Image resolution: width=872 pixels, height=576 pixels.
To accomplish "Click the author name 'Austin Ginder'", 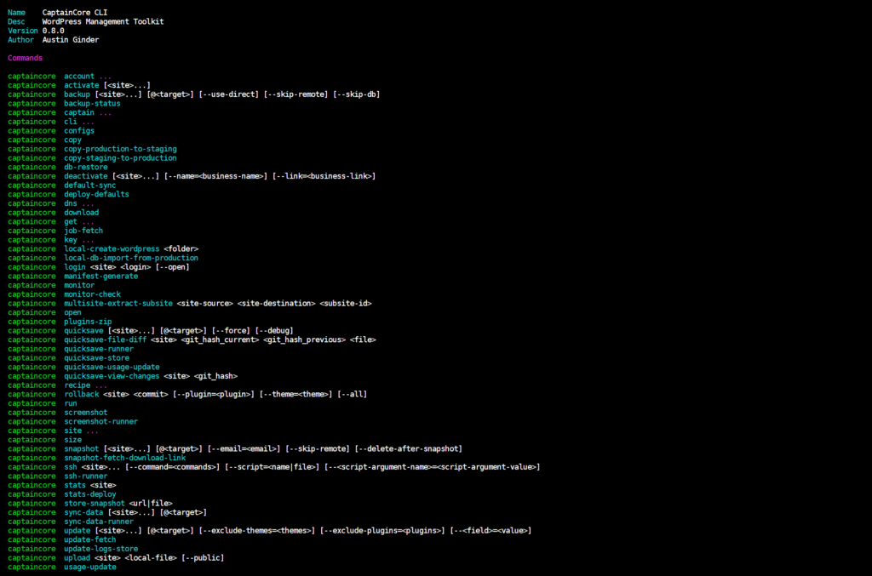I will click(x=71, y=40).
